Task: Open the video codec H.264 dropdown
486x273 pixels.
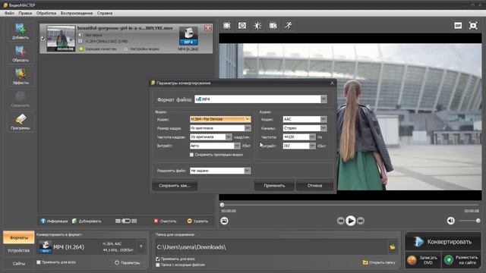Action: pyautogui.click(x=220, y=119)
